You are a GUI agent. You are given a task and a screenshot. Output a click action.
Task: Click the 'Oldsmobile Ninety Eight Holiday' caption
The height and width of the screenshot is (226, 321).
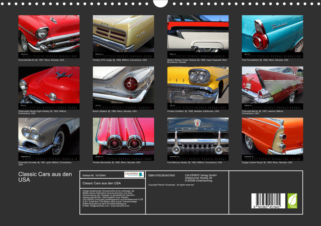pyautogui.click(x=42, y=112)
